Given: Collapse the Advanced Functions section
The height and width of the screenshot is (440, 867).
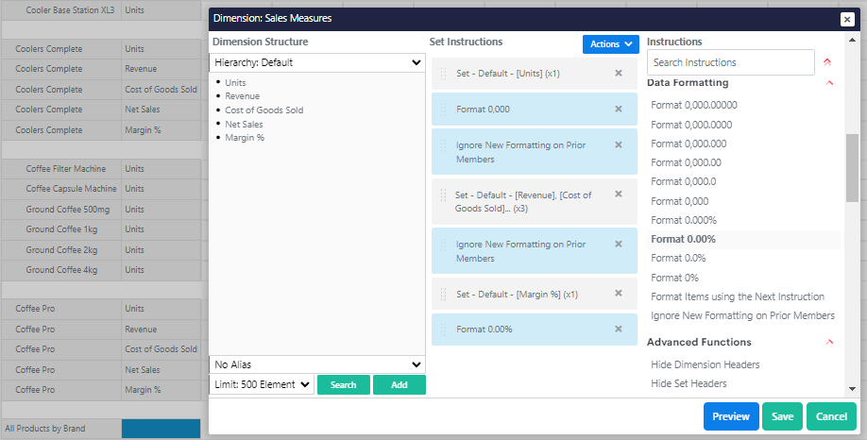Looking at the screenshot, I should (x=829, y=342).
